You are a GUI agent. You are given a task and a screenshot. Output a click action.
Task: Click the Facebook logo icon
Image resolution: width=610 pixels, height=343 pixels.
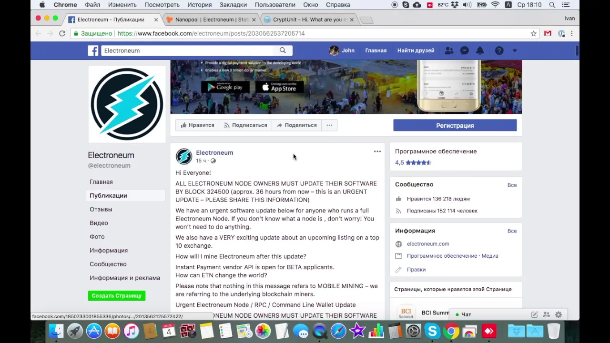point(93,50)
